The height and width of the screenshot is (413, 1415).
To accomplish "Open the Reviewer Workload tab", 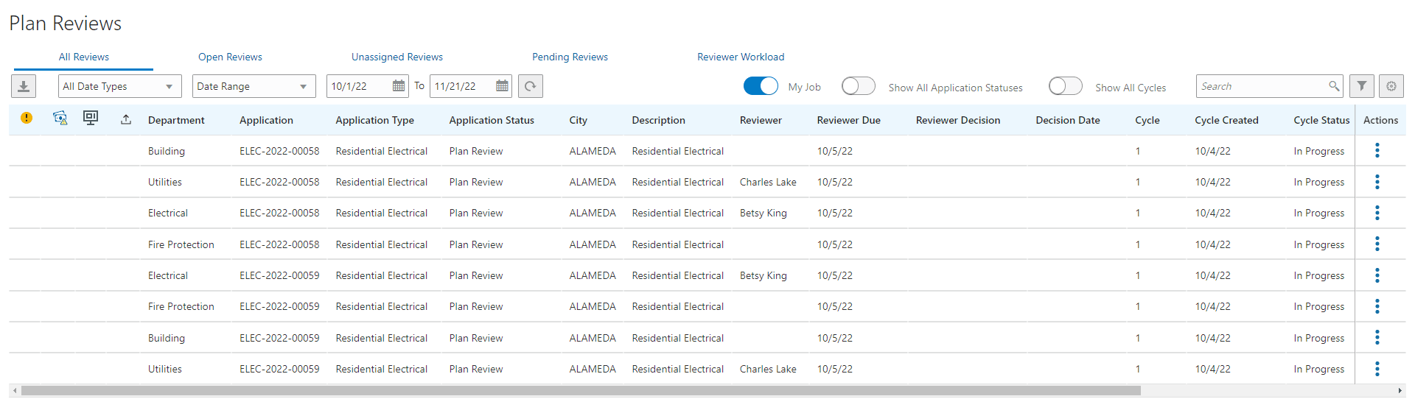I will [741, 57].
